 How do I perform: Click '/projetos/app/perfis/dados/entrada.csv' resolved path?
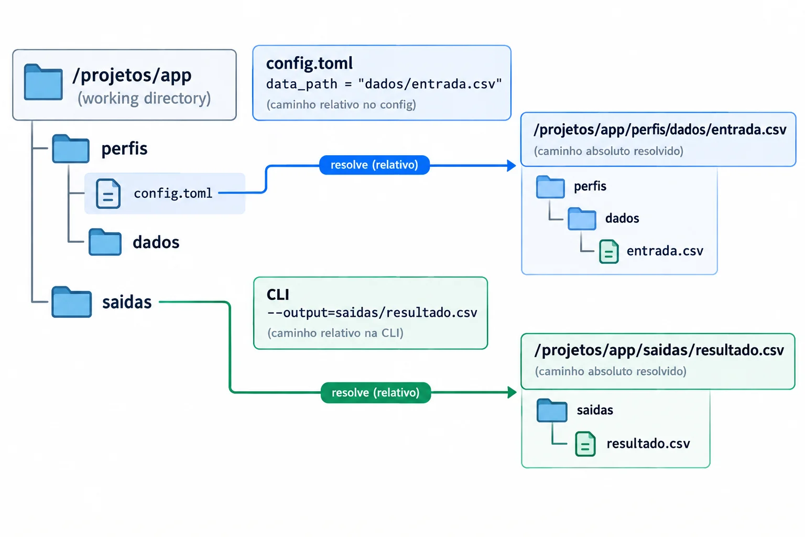point(660,130)
